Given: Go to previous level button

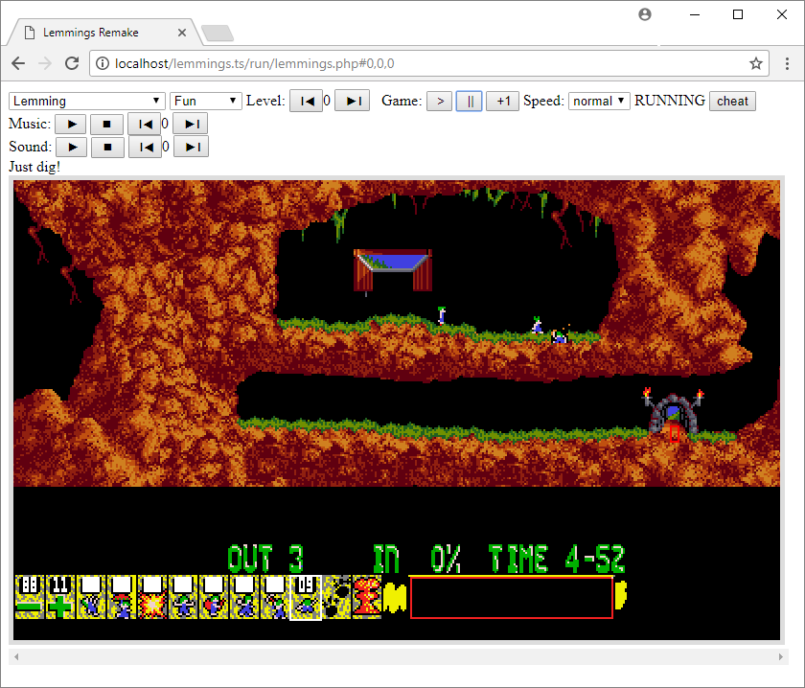Looking at the screenshot, I should 306,101.
